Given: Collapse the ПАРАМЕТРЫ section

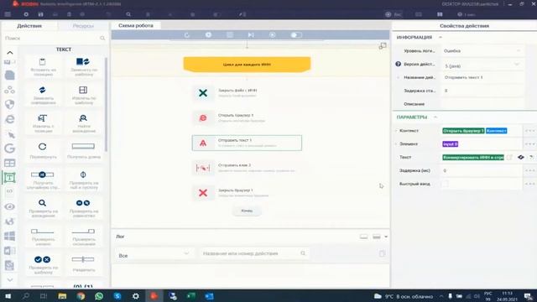Looking at the screenshot, I should [x=435, y=117].
